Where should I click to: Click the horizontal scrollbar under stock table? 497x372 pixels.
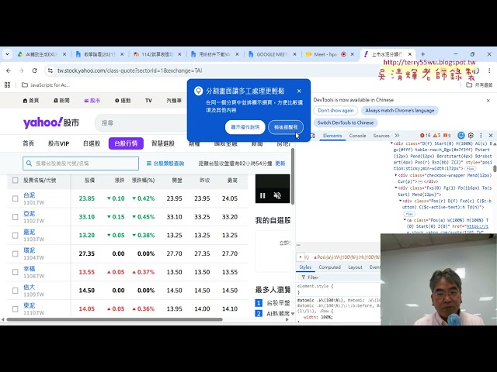(114, 319)
